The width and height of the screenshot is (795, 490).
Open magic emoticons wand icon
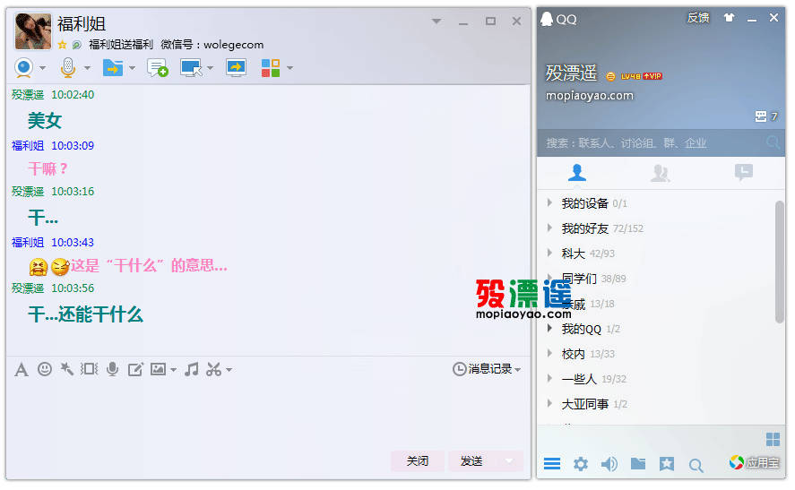(66, 369)
